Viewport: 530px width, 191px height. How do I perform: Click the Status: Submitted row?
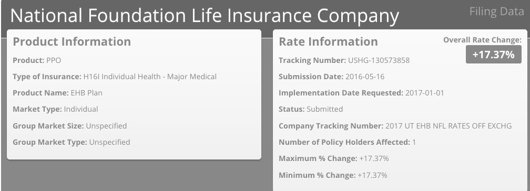[311, 109]
